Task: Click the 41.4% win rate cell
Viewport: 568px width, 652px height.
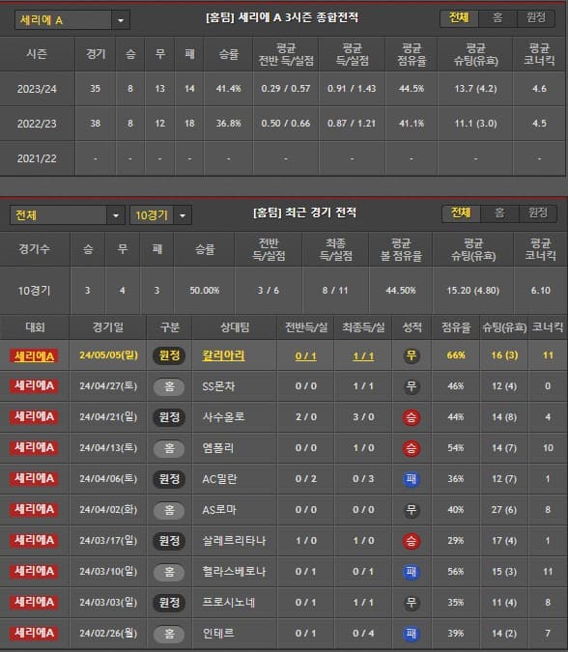Action: coord(228,89)
